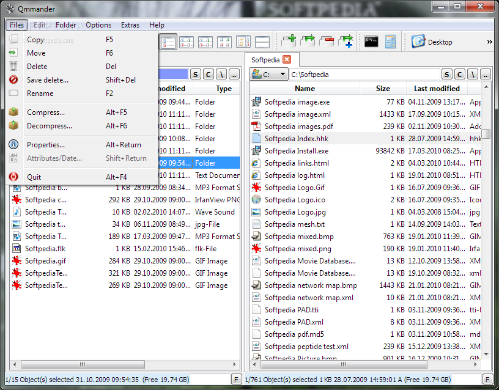Click the right panel vertical scrollbar thumb
The width and height of the screenshot is (499, 390).
(486, 134)
